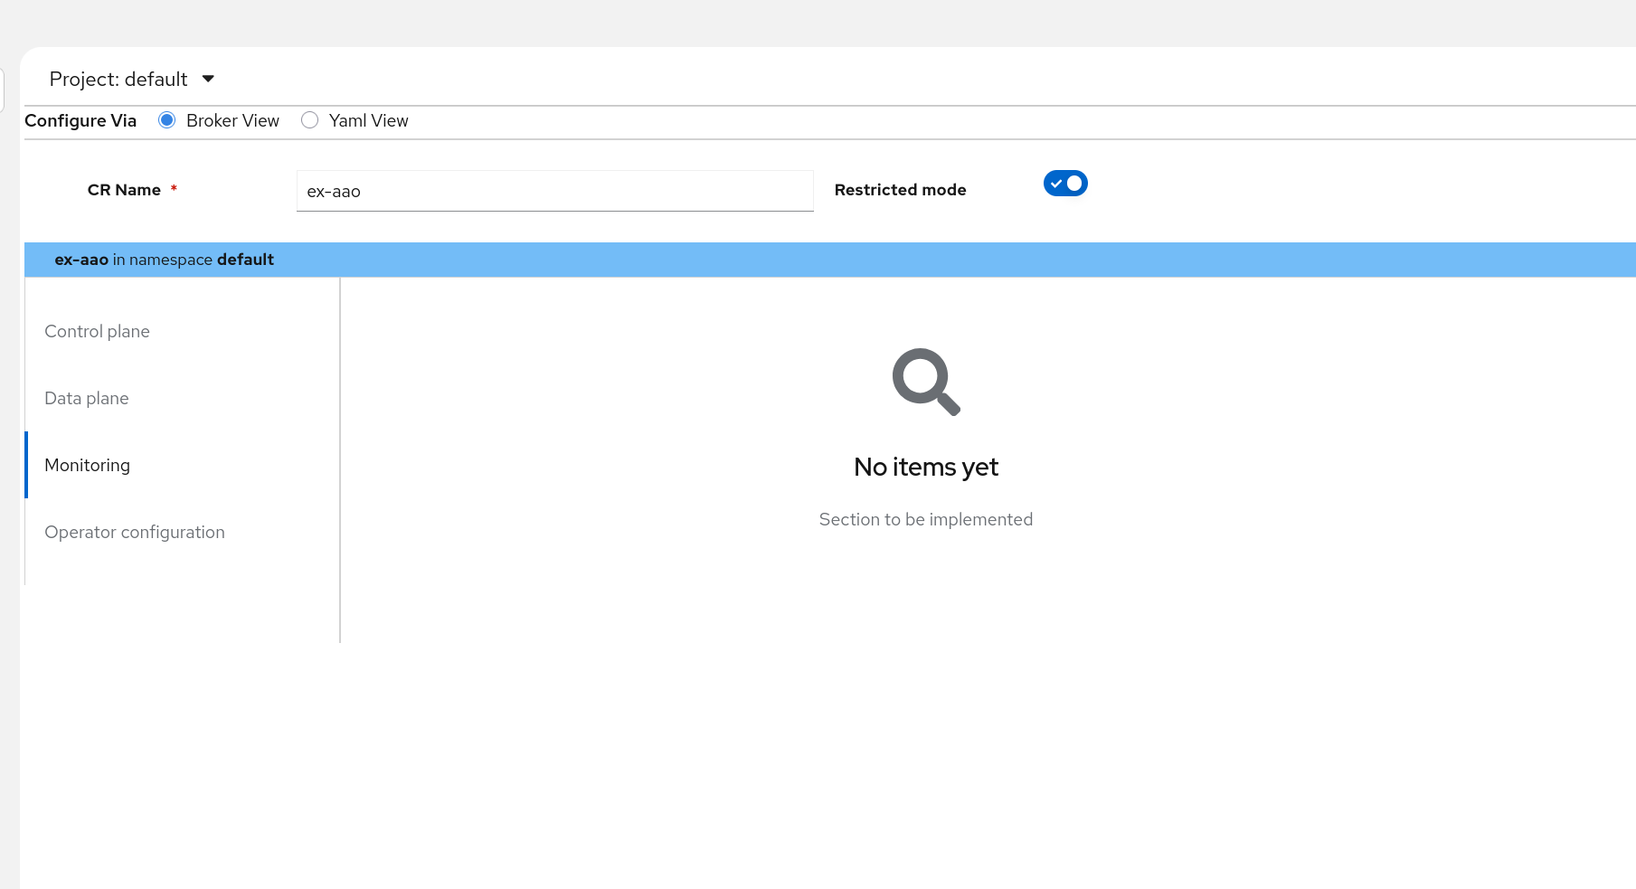Select the Yaml View radio button
The height and width of the screenshot is (889, 1636).
pyautogui.click(x=310, y=120)
